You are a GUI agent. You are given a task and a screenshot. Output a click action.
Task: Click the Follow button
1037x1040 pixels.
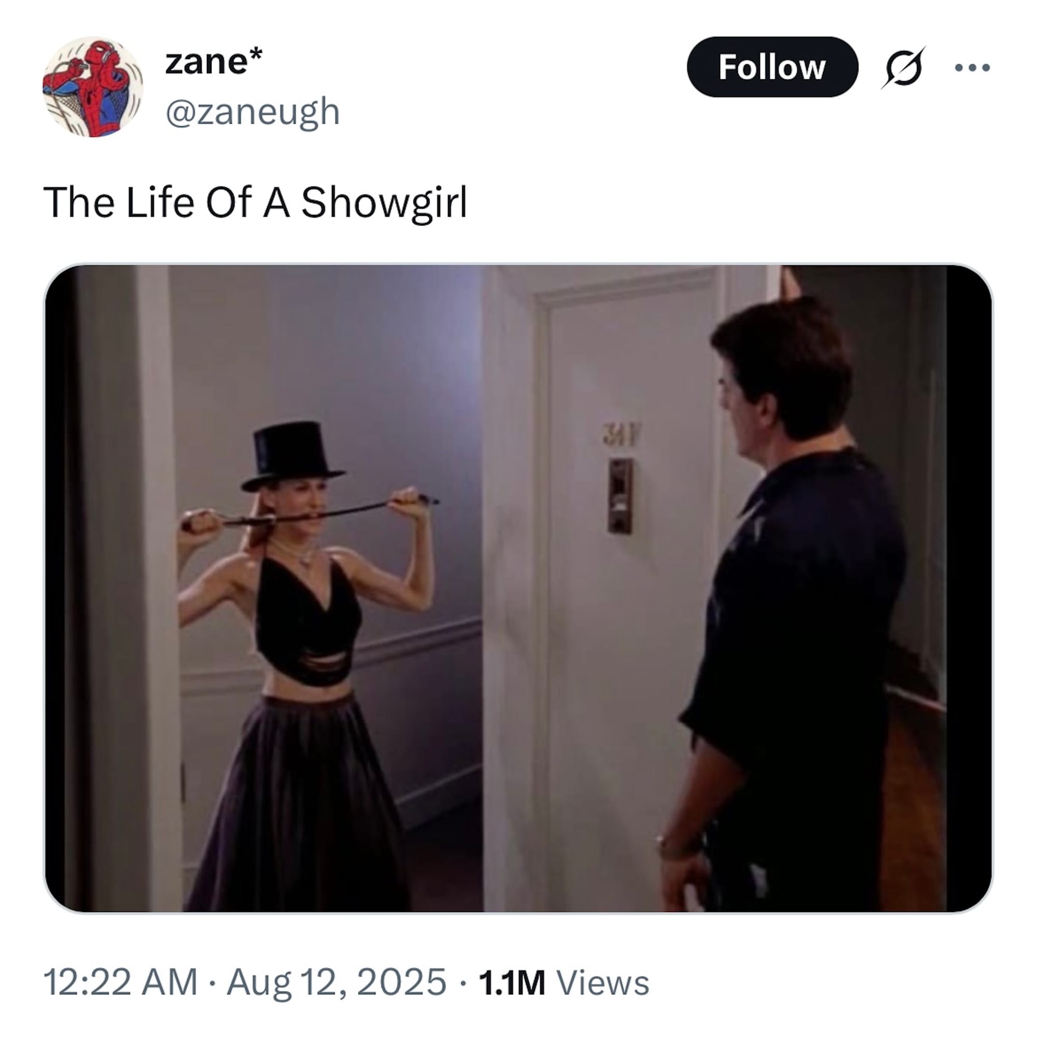pyautogui.click(x=772, y=67)
